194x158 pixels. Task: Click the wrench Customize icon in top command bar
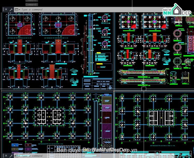point(11,10)
